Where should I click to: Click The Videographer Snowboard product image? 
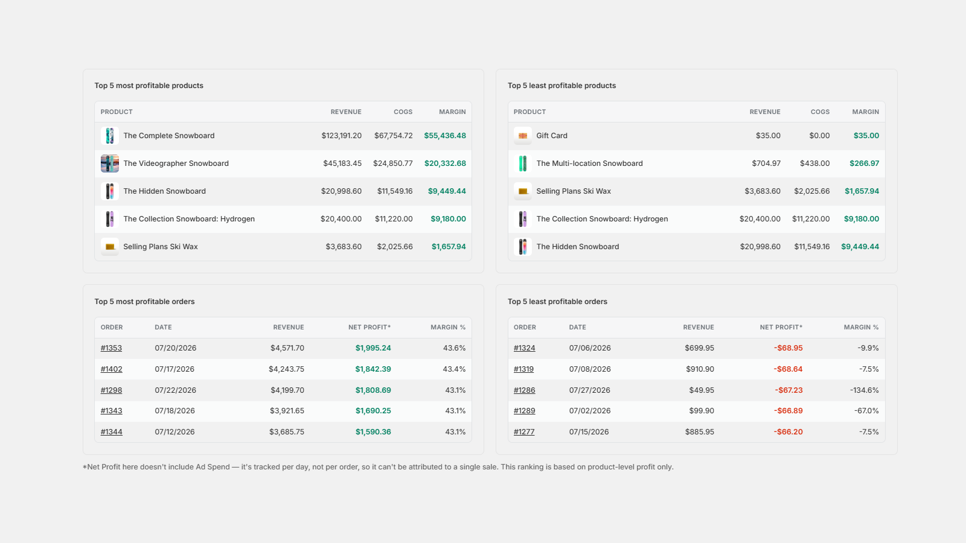110,164
